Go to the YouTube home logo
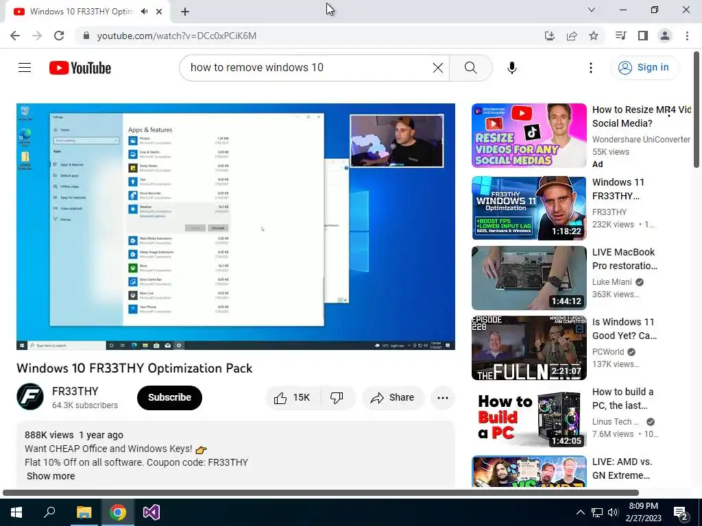The width and height of the screenshot is (702, 526). 80,68
